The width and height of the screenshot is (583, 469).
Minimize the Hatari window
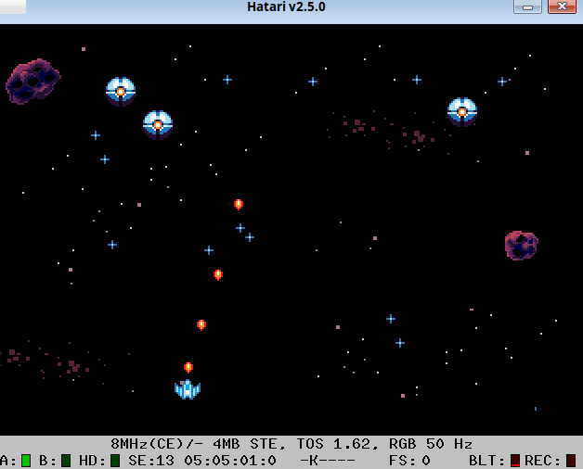tap(527, 6)
